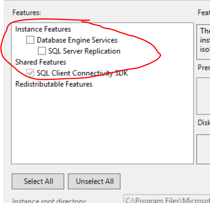Enable the Database Engine Services checkbox
Image resolution: width=210 pixels, height=203 pixels.
pos(30,40)
